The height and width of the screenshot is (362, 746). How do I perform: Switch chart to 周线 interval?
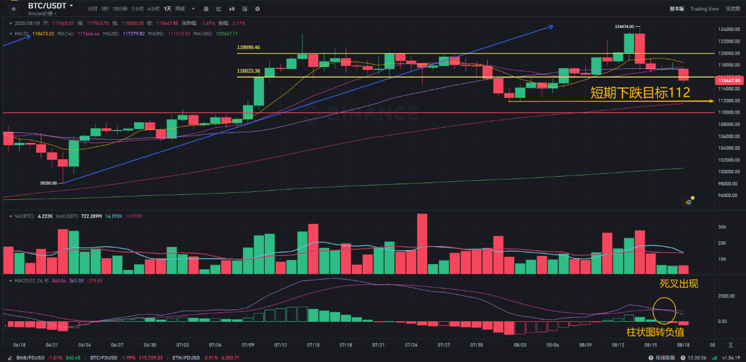(180, 9)
